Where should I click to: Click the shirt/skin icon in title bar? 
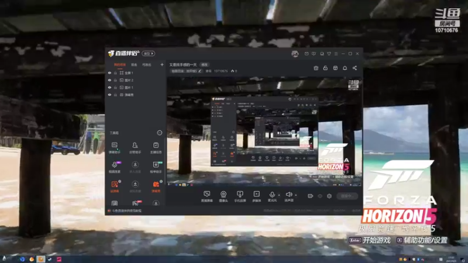tap(329, 54)
